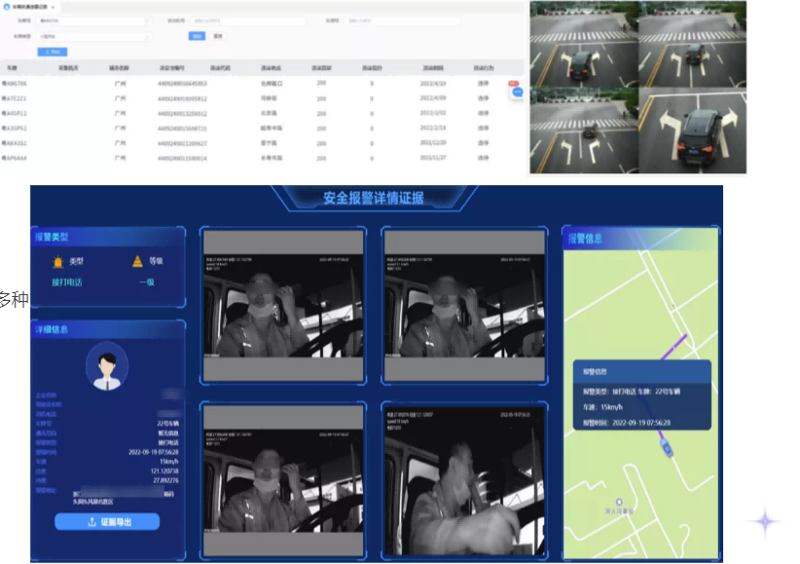Click the violation date 2022/4/10
The width and height of the screenshot is (800, 564).
[433, 83]
